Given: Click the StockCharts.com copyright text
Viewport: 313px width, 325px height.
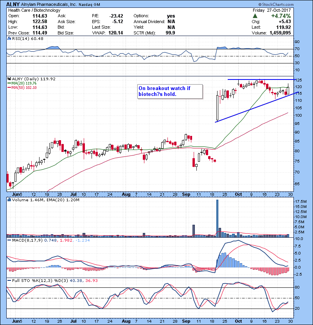Looking at the screenshot, I should [276, 4].
